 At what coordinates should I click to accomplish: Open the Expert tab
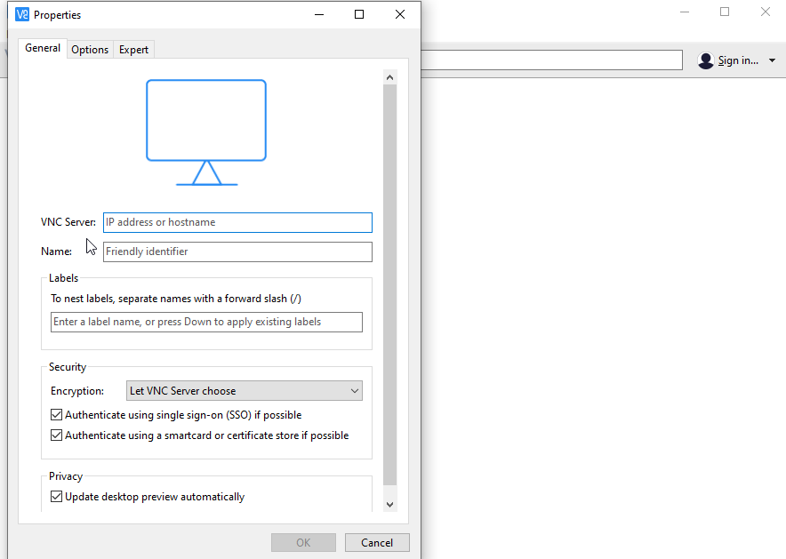133,50
